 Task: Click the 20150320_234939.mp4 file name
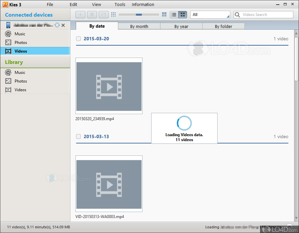click(x=95, y=118)
